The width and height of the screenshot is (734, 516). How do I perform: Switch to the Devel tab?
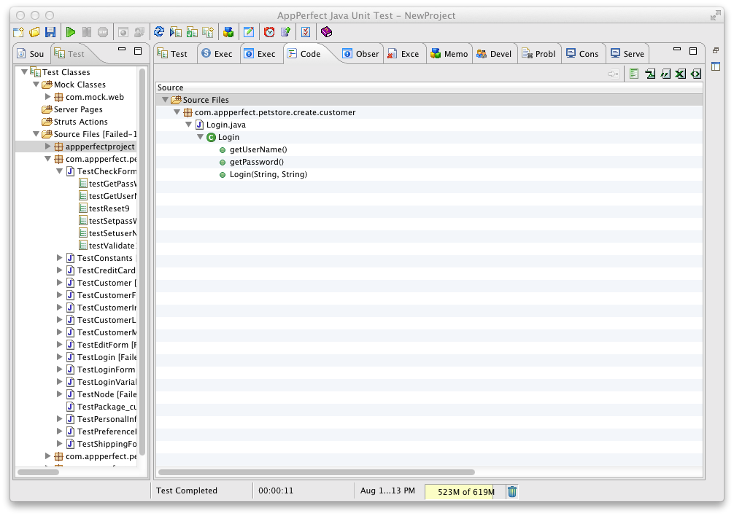495,54
